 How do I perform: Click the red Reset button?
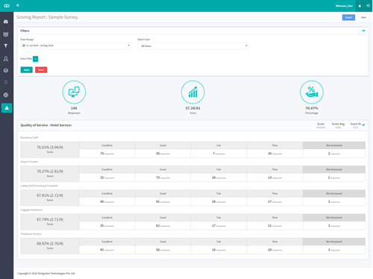[x=41, y=70]
